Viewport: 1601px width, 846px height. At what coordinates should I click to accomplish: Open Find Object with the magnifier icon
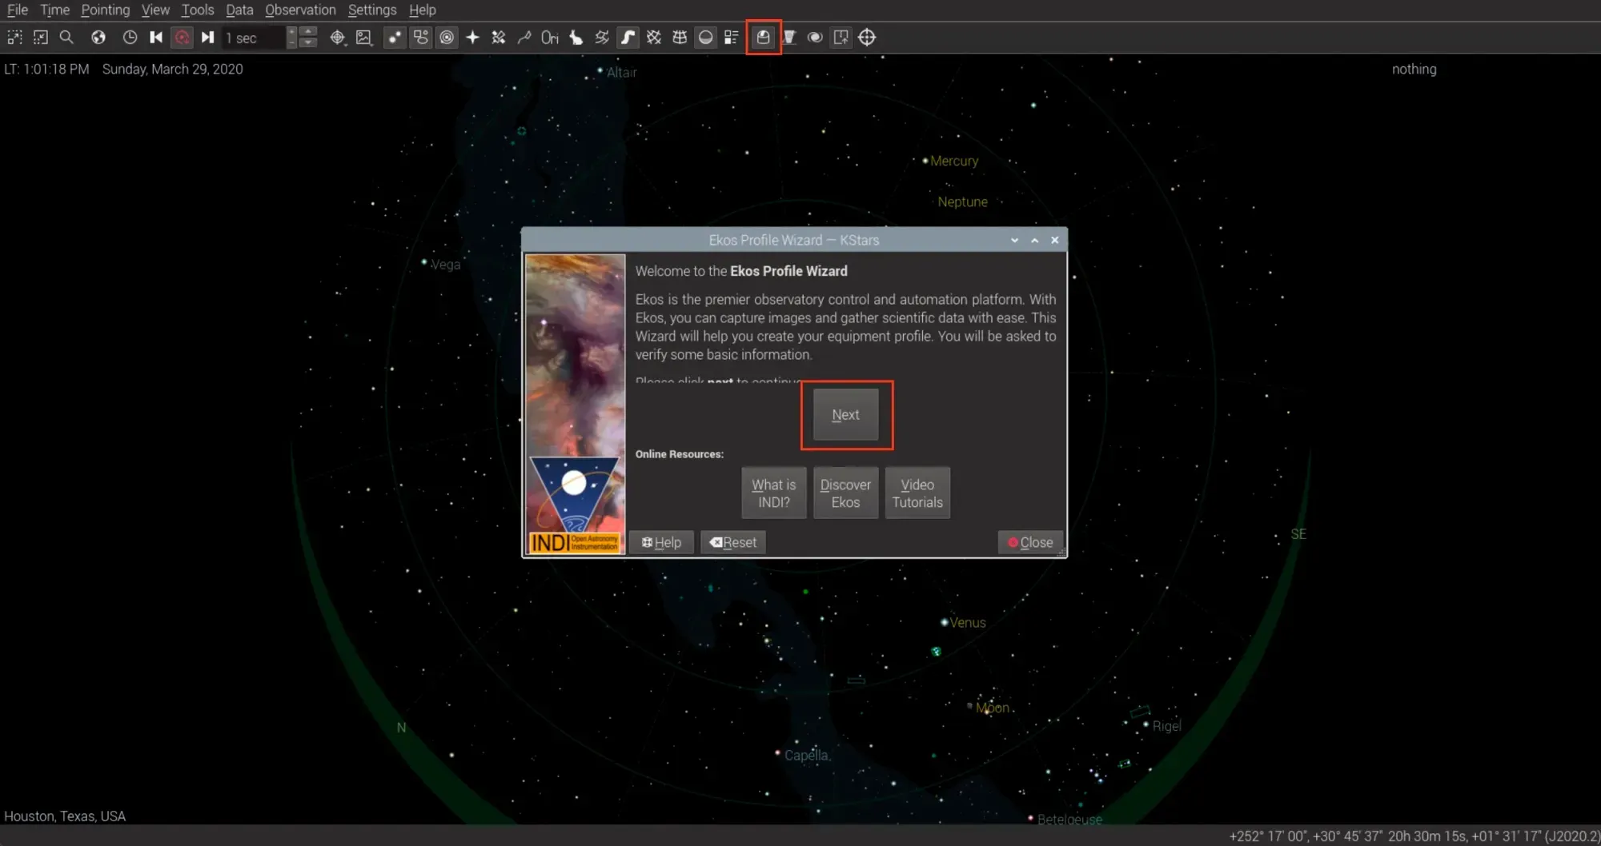(66, 38)
